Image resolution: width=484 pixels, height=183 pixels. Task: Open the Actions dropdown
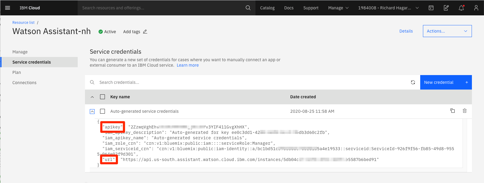[x=447, y=31]
